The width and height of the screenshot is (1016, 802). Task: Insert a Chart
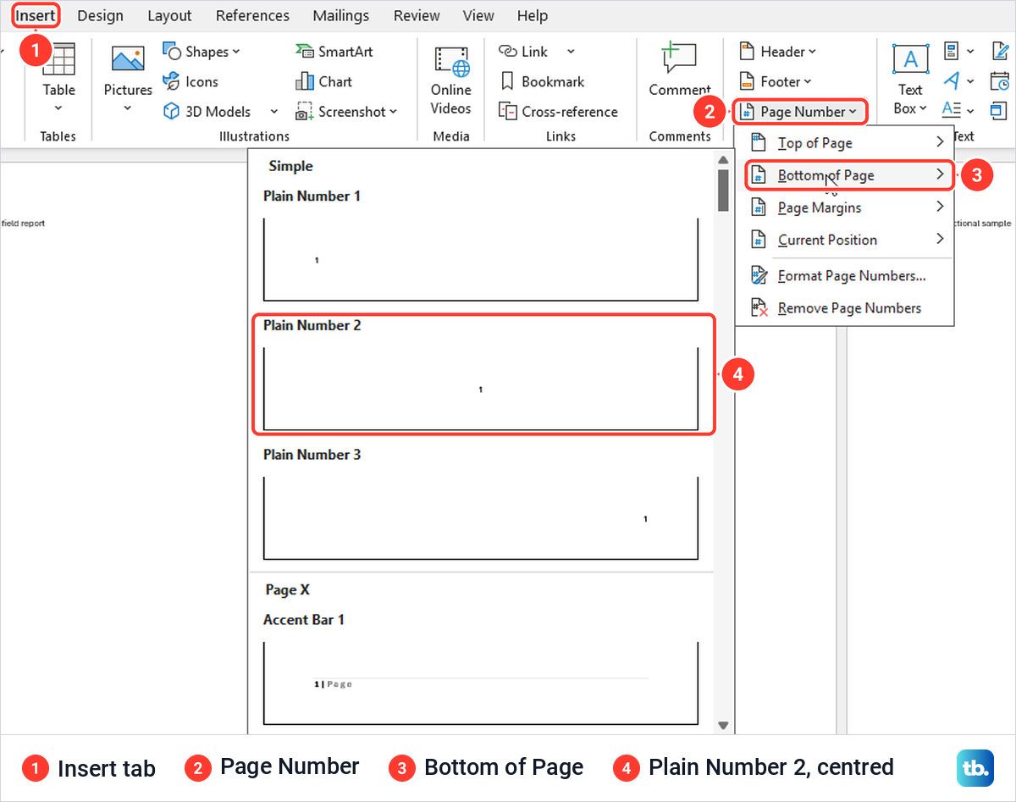[323, 81]
